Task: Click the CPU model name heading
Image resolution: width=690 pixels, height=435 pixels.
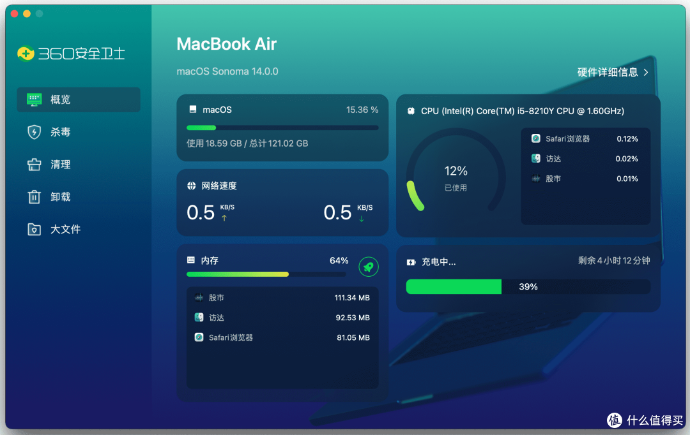Action: pos(523,111)
